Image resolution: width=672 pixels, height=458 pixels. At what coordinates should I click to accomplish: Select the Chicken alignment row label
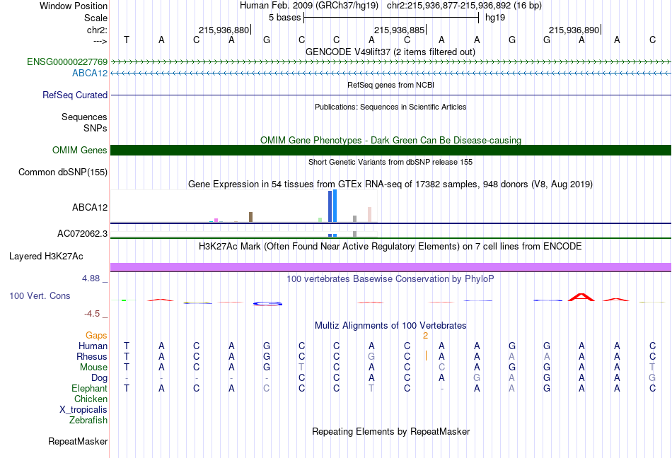(x=91, y=399)
